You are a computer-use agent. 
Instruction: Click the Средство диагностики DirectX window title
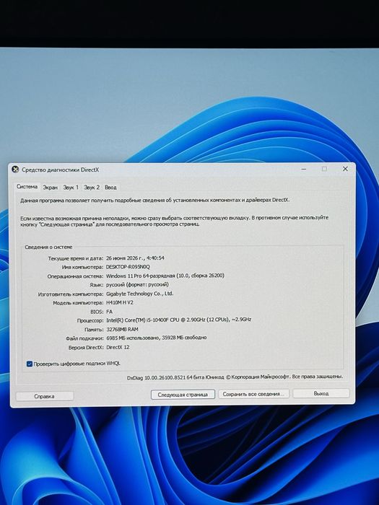60,170
